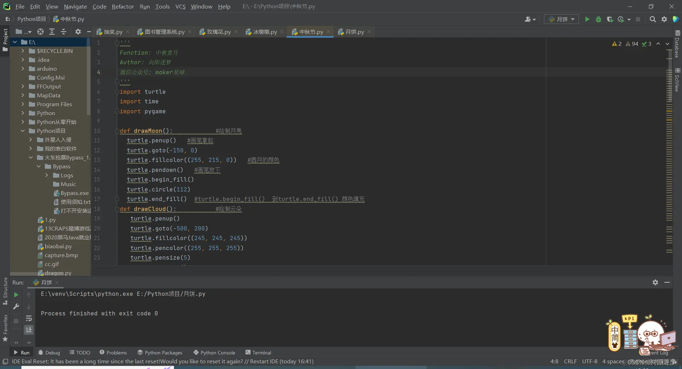Toggle the Favorites tool window stripe button

tap(5, 328)
